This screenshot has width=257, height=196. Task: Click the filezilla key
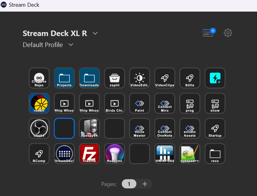pos(89,154)
